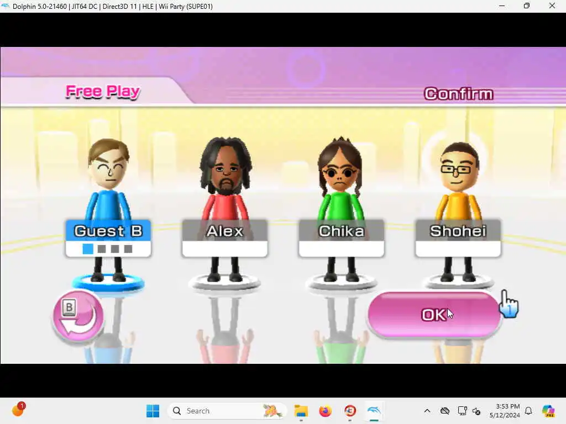Switch to Dolphin emulator taskbar icon
Image resolution: width=566 pixels, height=424 pixels.
pyautogui.click(x=374, y=411)
